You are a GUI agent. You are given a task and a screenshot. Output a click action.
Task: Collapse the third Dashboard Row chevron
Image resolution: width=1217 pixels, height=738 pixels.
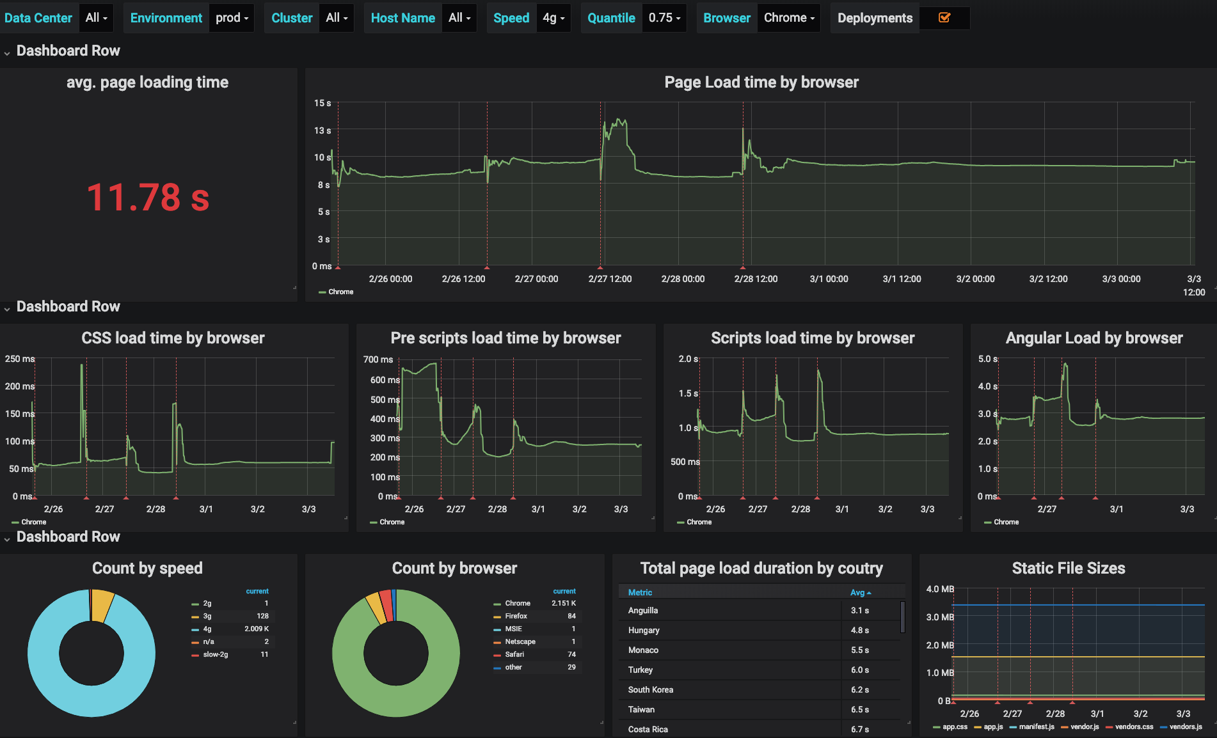click(x=7, y=539)
